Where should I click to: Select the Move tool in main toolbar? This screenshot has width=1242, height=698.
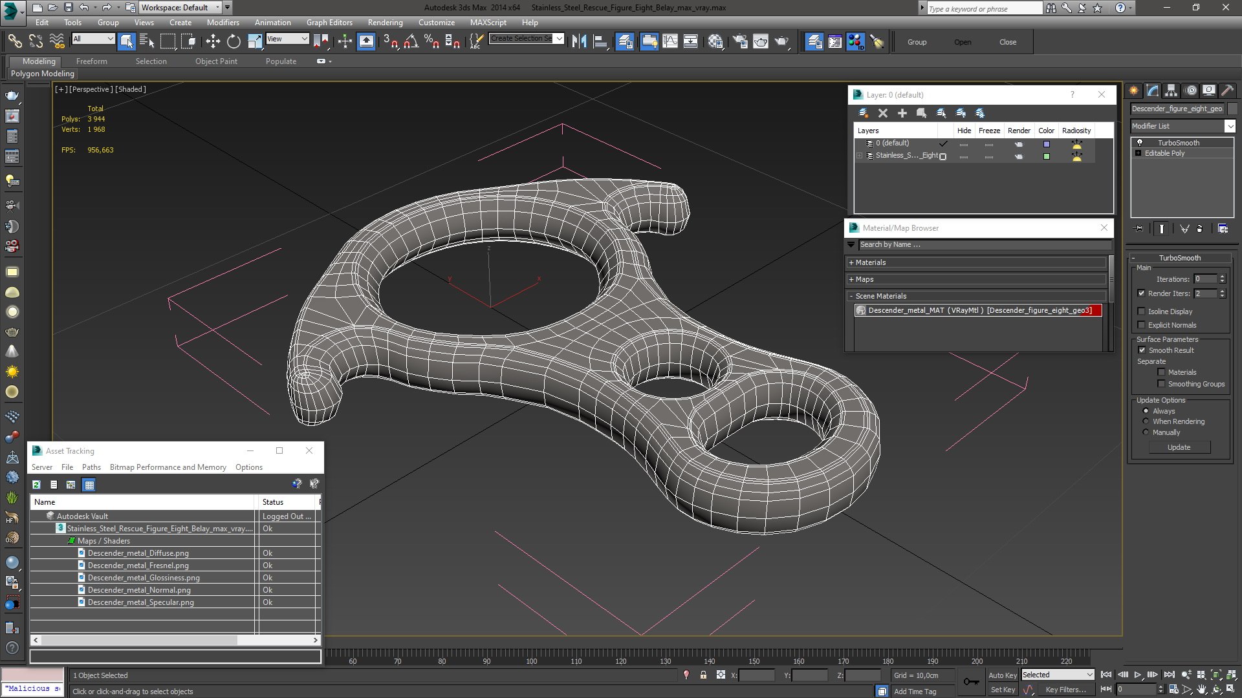coord(213,42)
